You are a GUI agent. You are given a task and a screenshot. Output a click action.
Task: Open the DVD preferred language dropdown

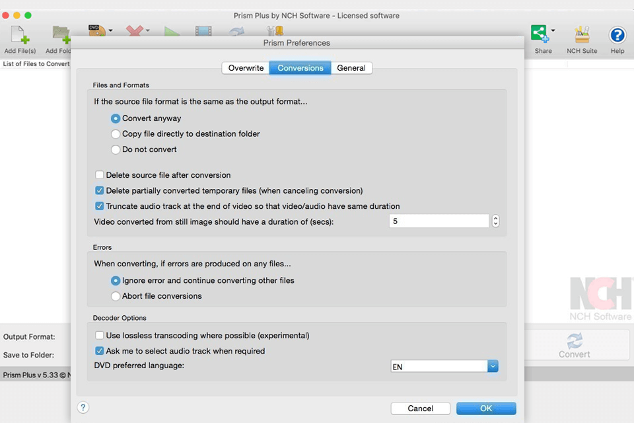click(x=493, y=366)
